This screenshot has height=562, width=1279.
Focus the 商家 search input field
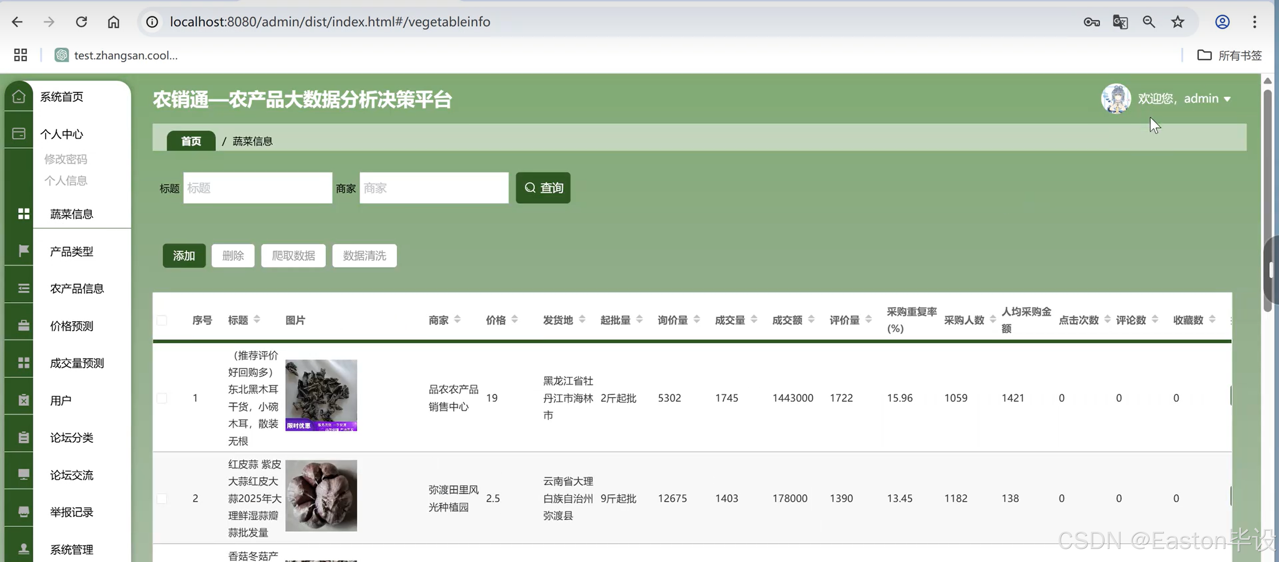[x=434, y=188]
